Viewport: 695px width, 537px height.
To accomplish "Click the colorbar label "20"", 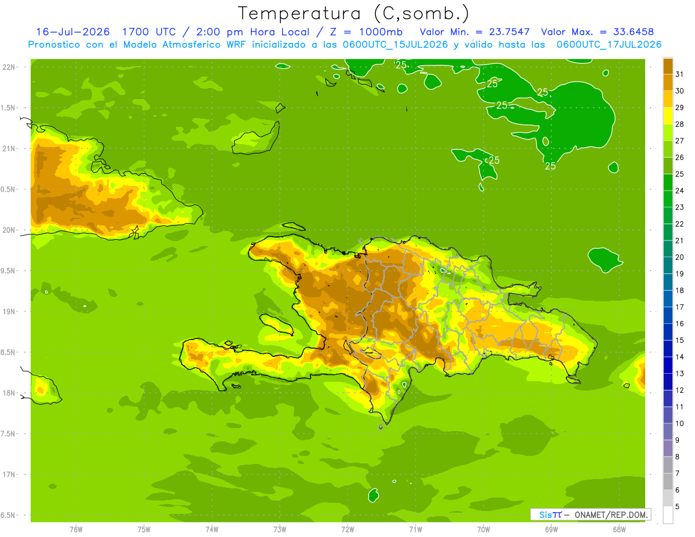I will [680, 257].
